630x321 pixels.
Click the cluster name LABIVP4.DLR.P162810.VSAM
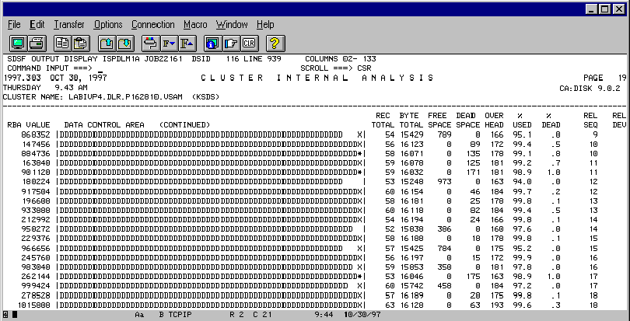point(125,97)
